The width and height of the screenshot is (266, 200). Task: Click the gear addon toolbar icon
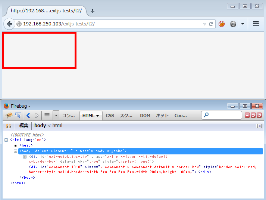coord(233,24)
